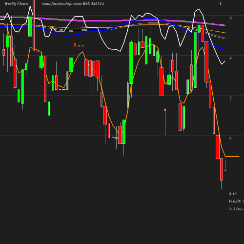Click the 'munafasutra.tbrjar.com BSE 535514' label
The width and height of the screenshot is (244, 244).
pos(73,3)
